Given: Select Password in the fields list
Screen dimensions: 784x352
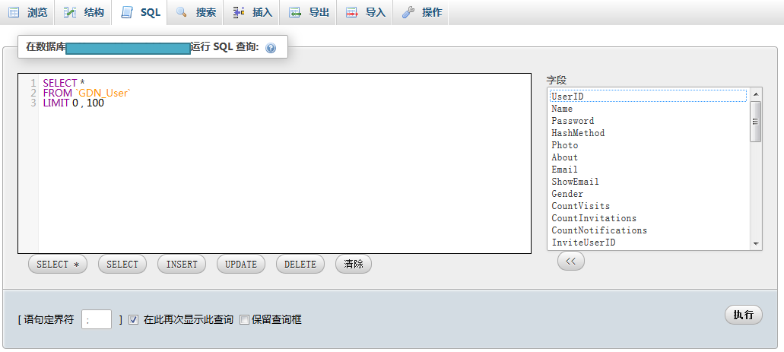Looking at the screenshot, I should pos(649,120).
